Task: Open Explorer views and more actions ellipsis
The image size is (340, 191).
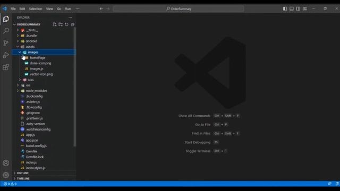Action: [70, 18]
